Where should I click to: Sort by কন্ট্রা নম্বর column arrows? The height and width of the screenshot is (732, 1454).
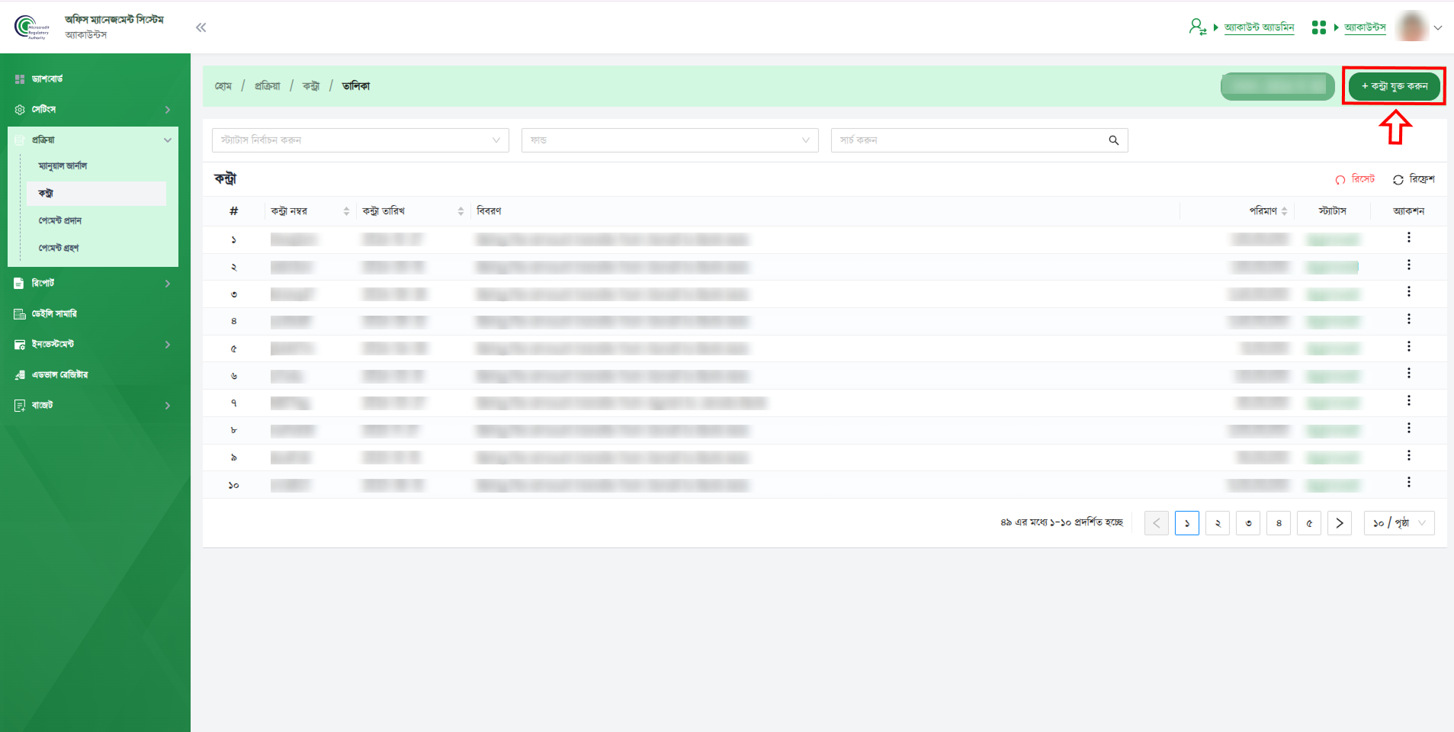pos(346,211)
